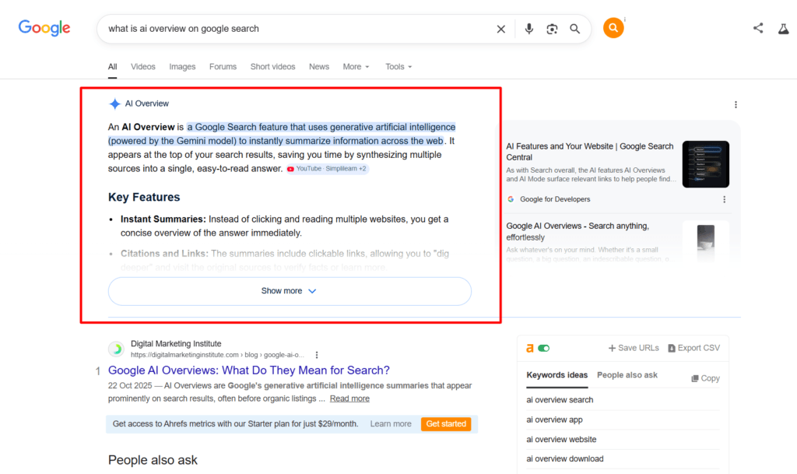Click Learn more in Ahrefs banner

(391, 423)
